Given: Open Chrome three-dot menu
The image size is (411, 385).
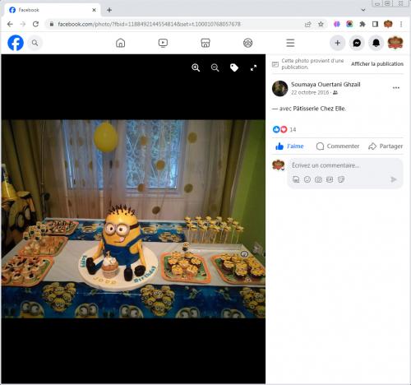Looking at the screenshot, I should tap(401, 24).
